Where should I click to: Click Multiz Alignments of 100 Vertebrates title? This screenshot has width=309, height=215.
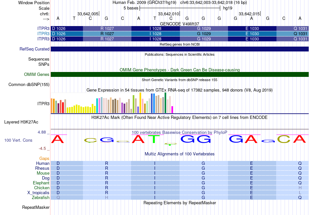pyautogui.click(x=180, y=154)
